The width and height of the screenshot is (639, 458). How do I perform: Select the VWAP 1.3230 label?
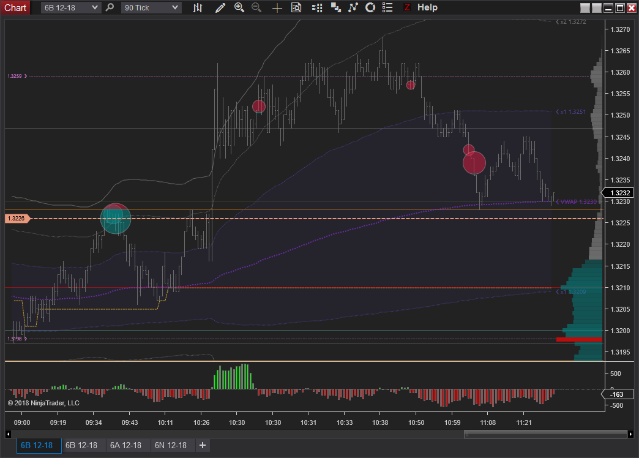point(576,201)
